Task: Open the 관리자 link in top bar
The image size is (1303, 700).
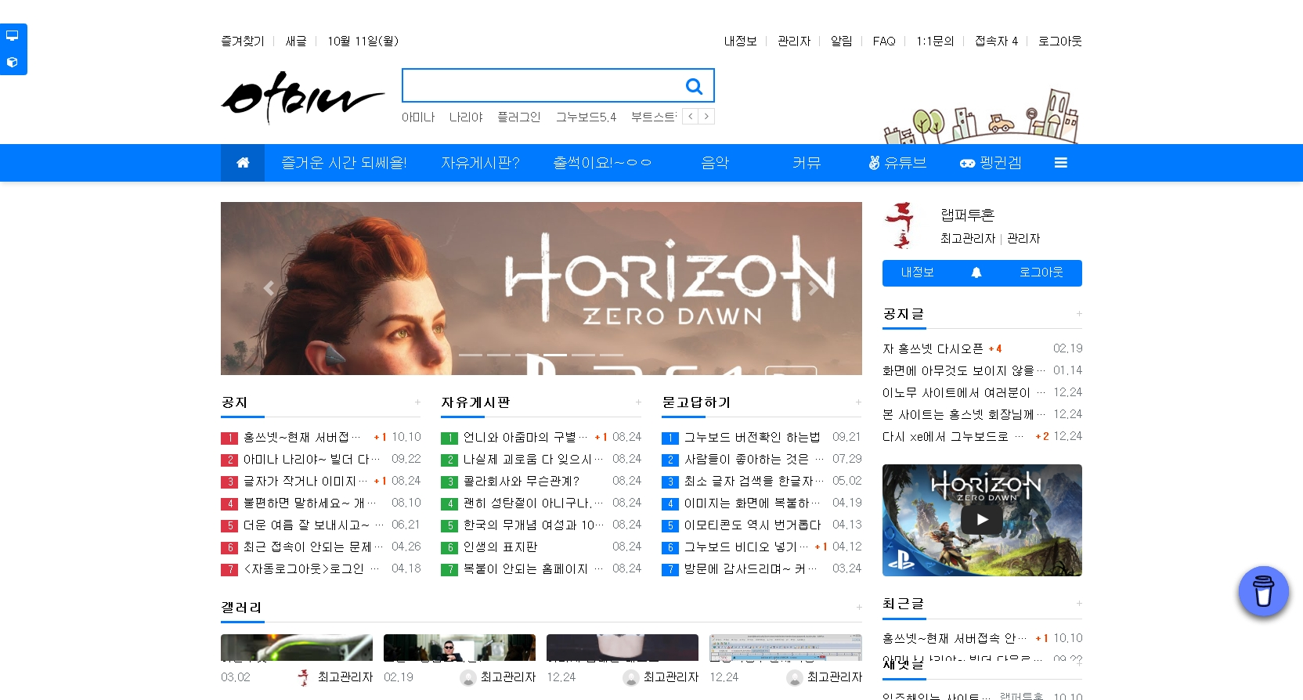Action: pos(794,41)
